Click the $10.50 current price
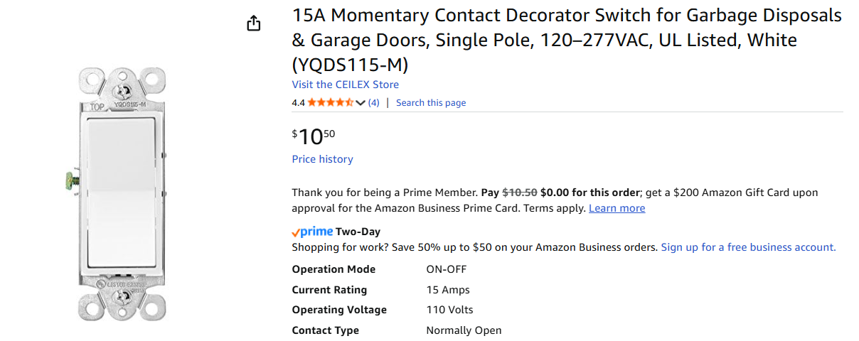The height and width of the screenshot is (341, 859). click(314, 136)
